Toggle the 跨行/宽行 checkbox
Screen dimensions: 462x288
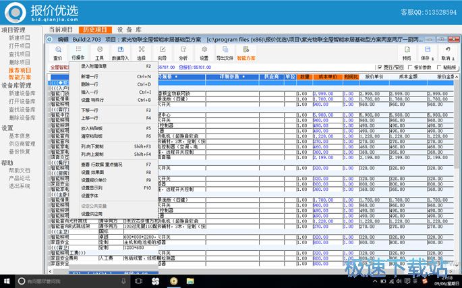[379, 67]
